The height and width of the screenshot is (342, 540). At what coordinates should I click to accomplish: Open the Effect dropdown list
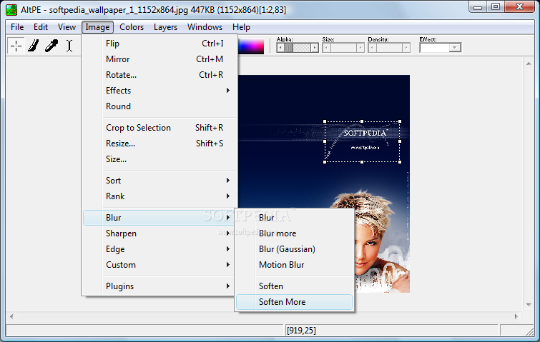455,47
